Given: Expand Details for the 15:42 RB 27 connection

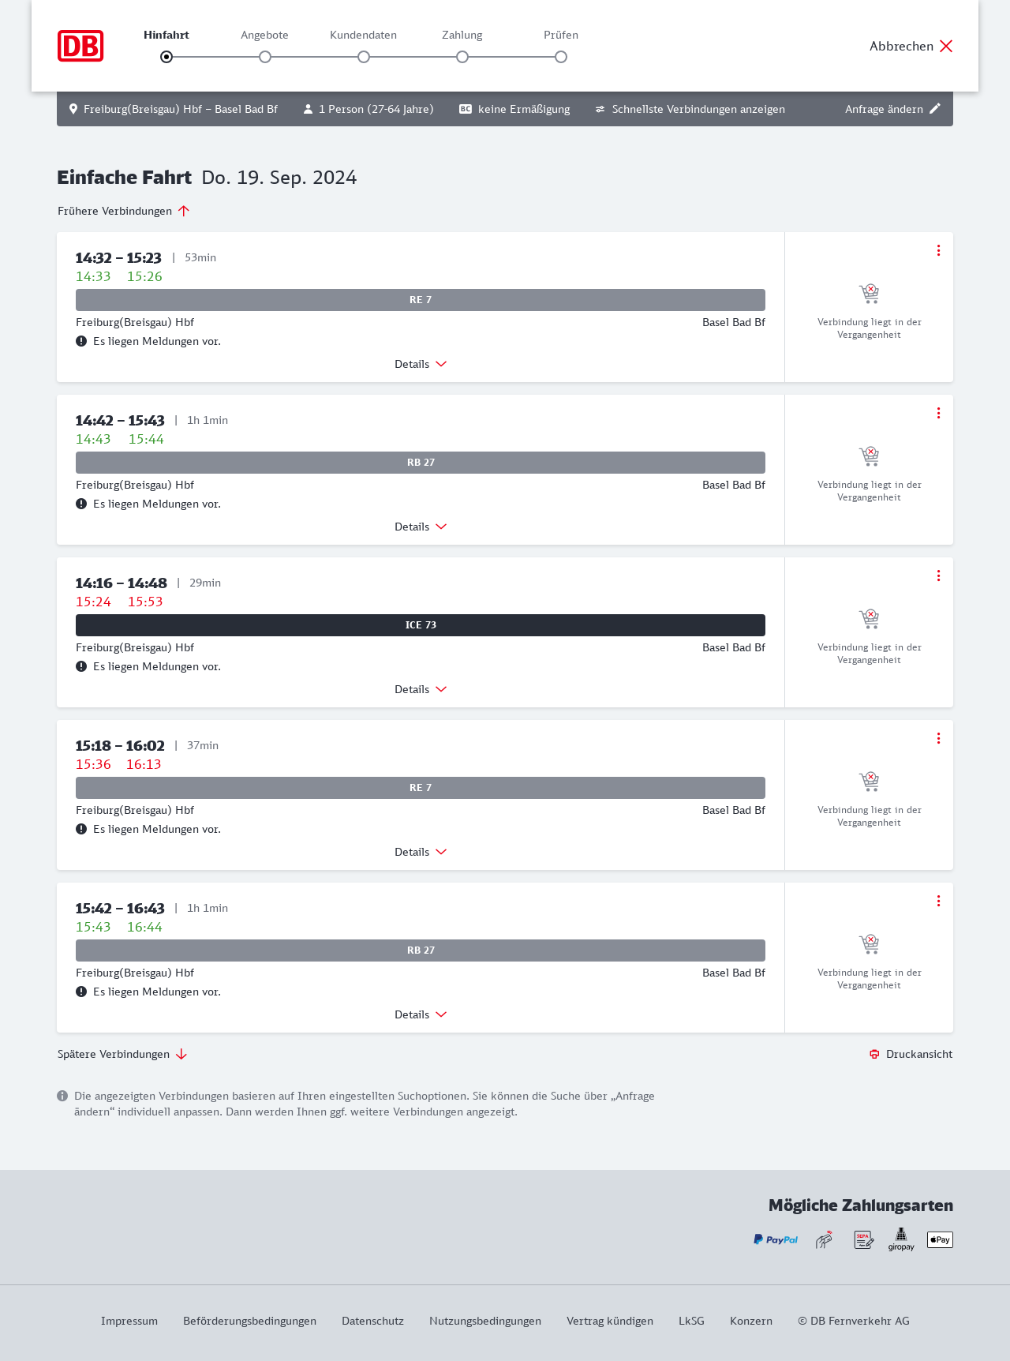Looking at the screenshot, I should tap(421, 1014).
